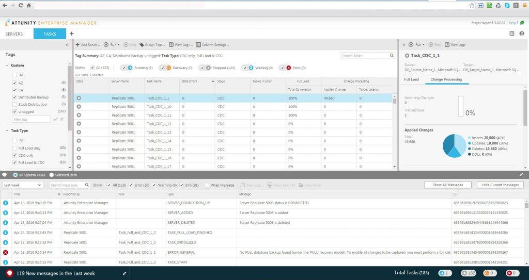529x280 pixels.
Task: Collapse the Tags sidebar with chevron
Action: (x=67, y=45)
